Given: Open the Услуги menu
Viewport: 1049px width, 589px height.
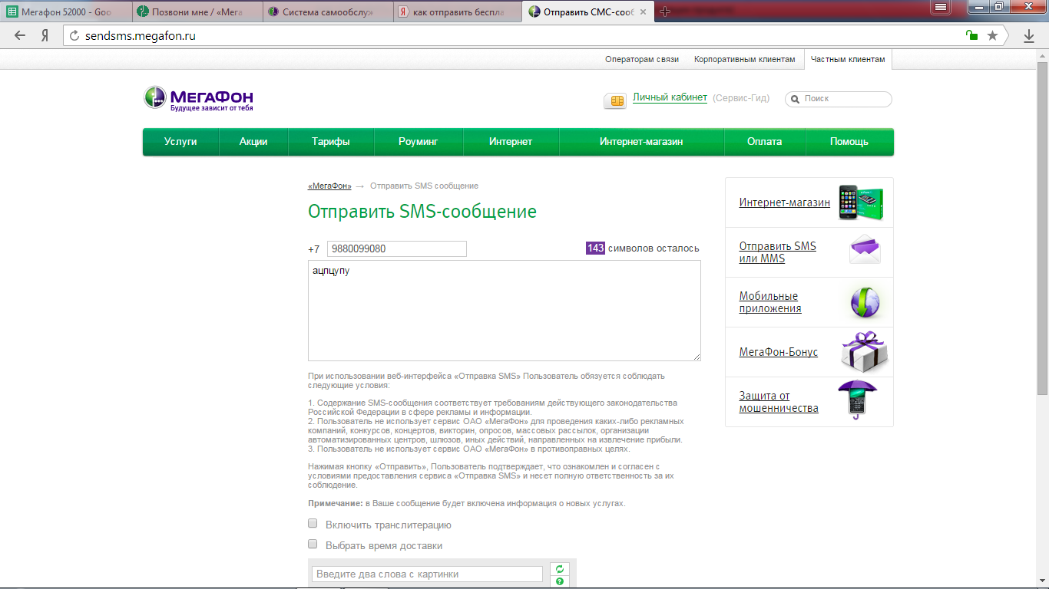Looking at the screenshot, I should [x=180, y=142].
